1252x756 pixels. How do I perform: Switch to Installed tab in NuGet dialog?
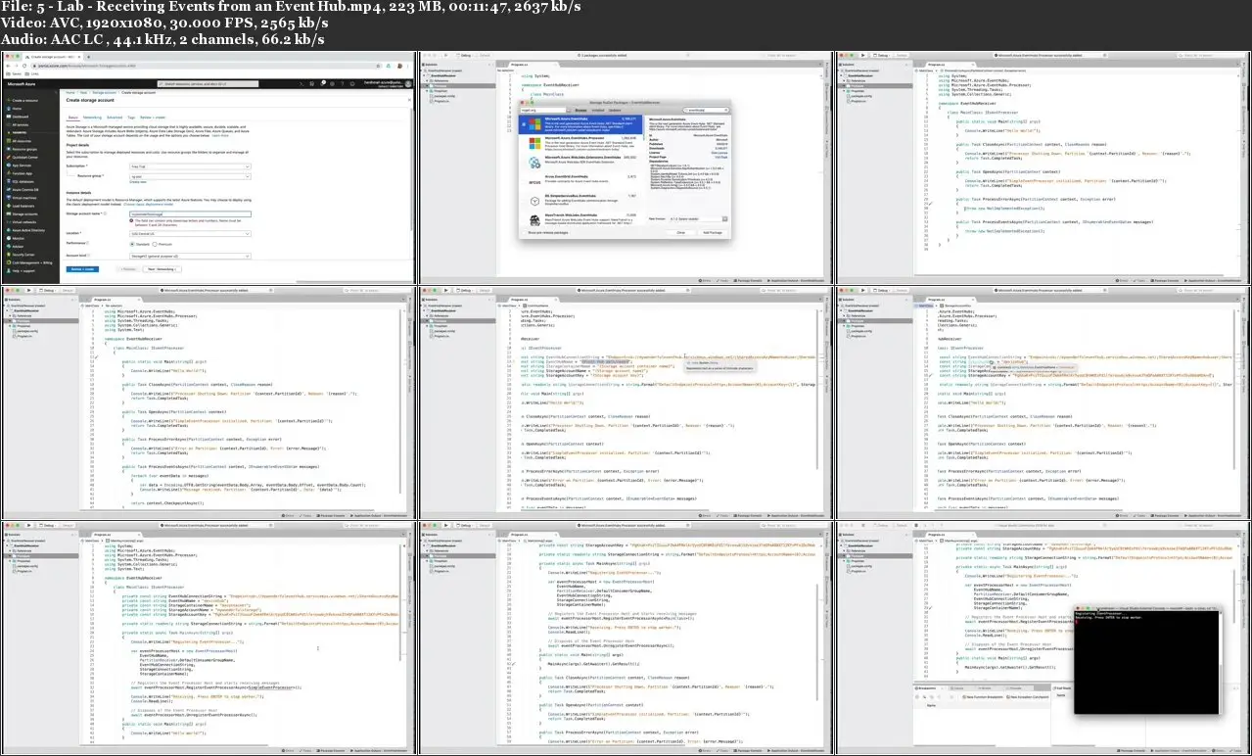(x=598, y=111)
